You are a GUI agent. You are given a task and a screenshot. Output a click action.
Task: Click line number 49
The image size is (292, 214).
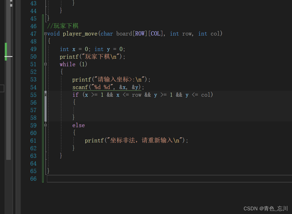(33, 49)
